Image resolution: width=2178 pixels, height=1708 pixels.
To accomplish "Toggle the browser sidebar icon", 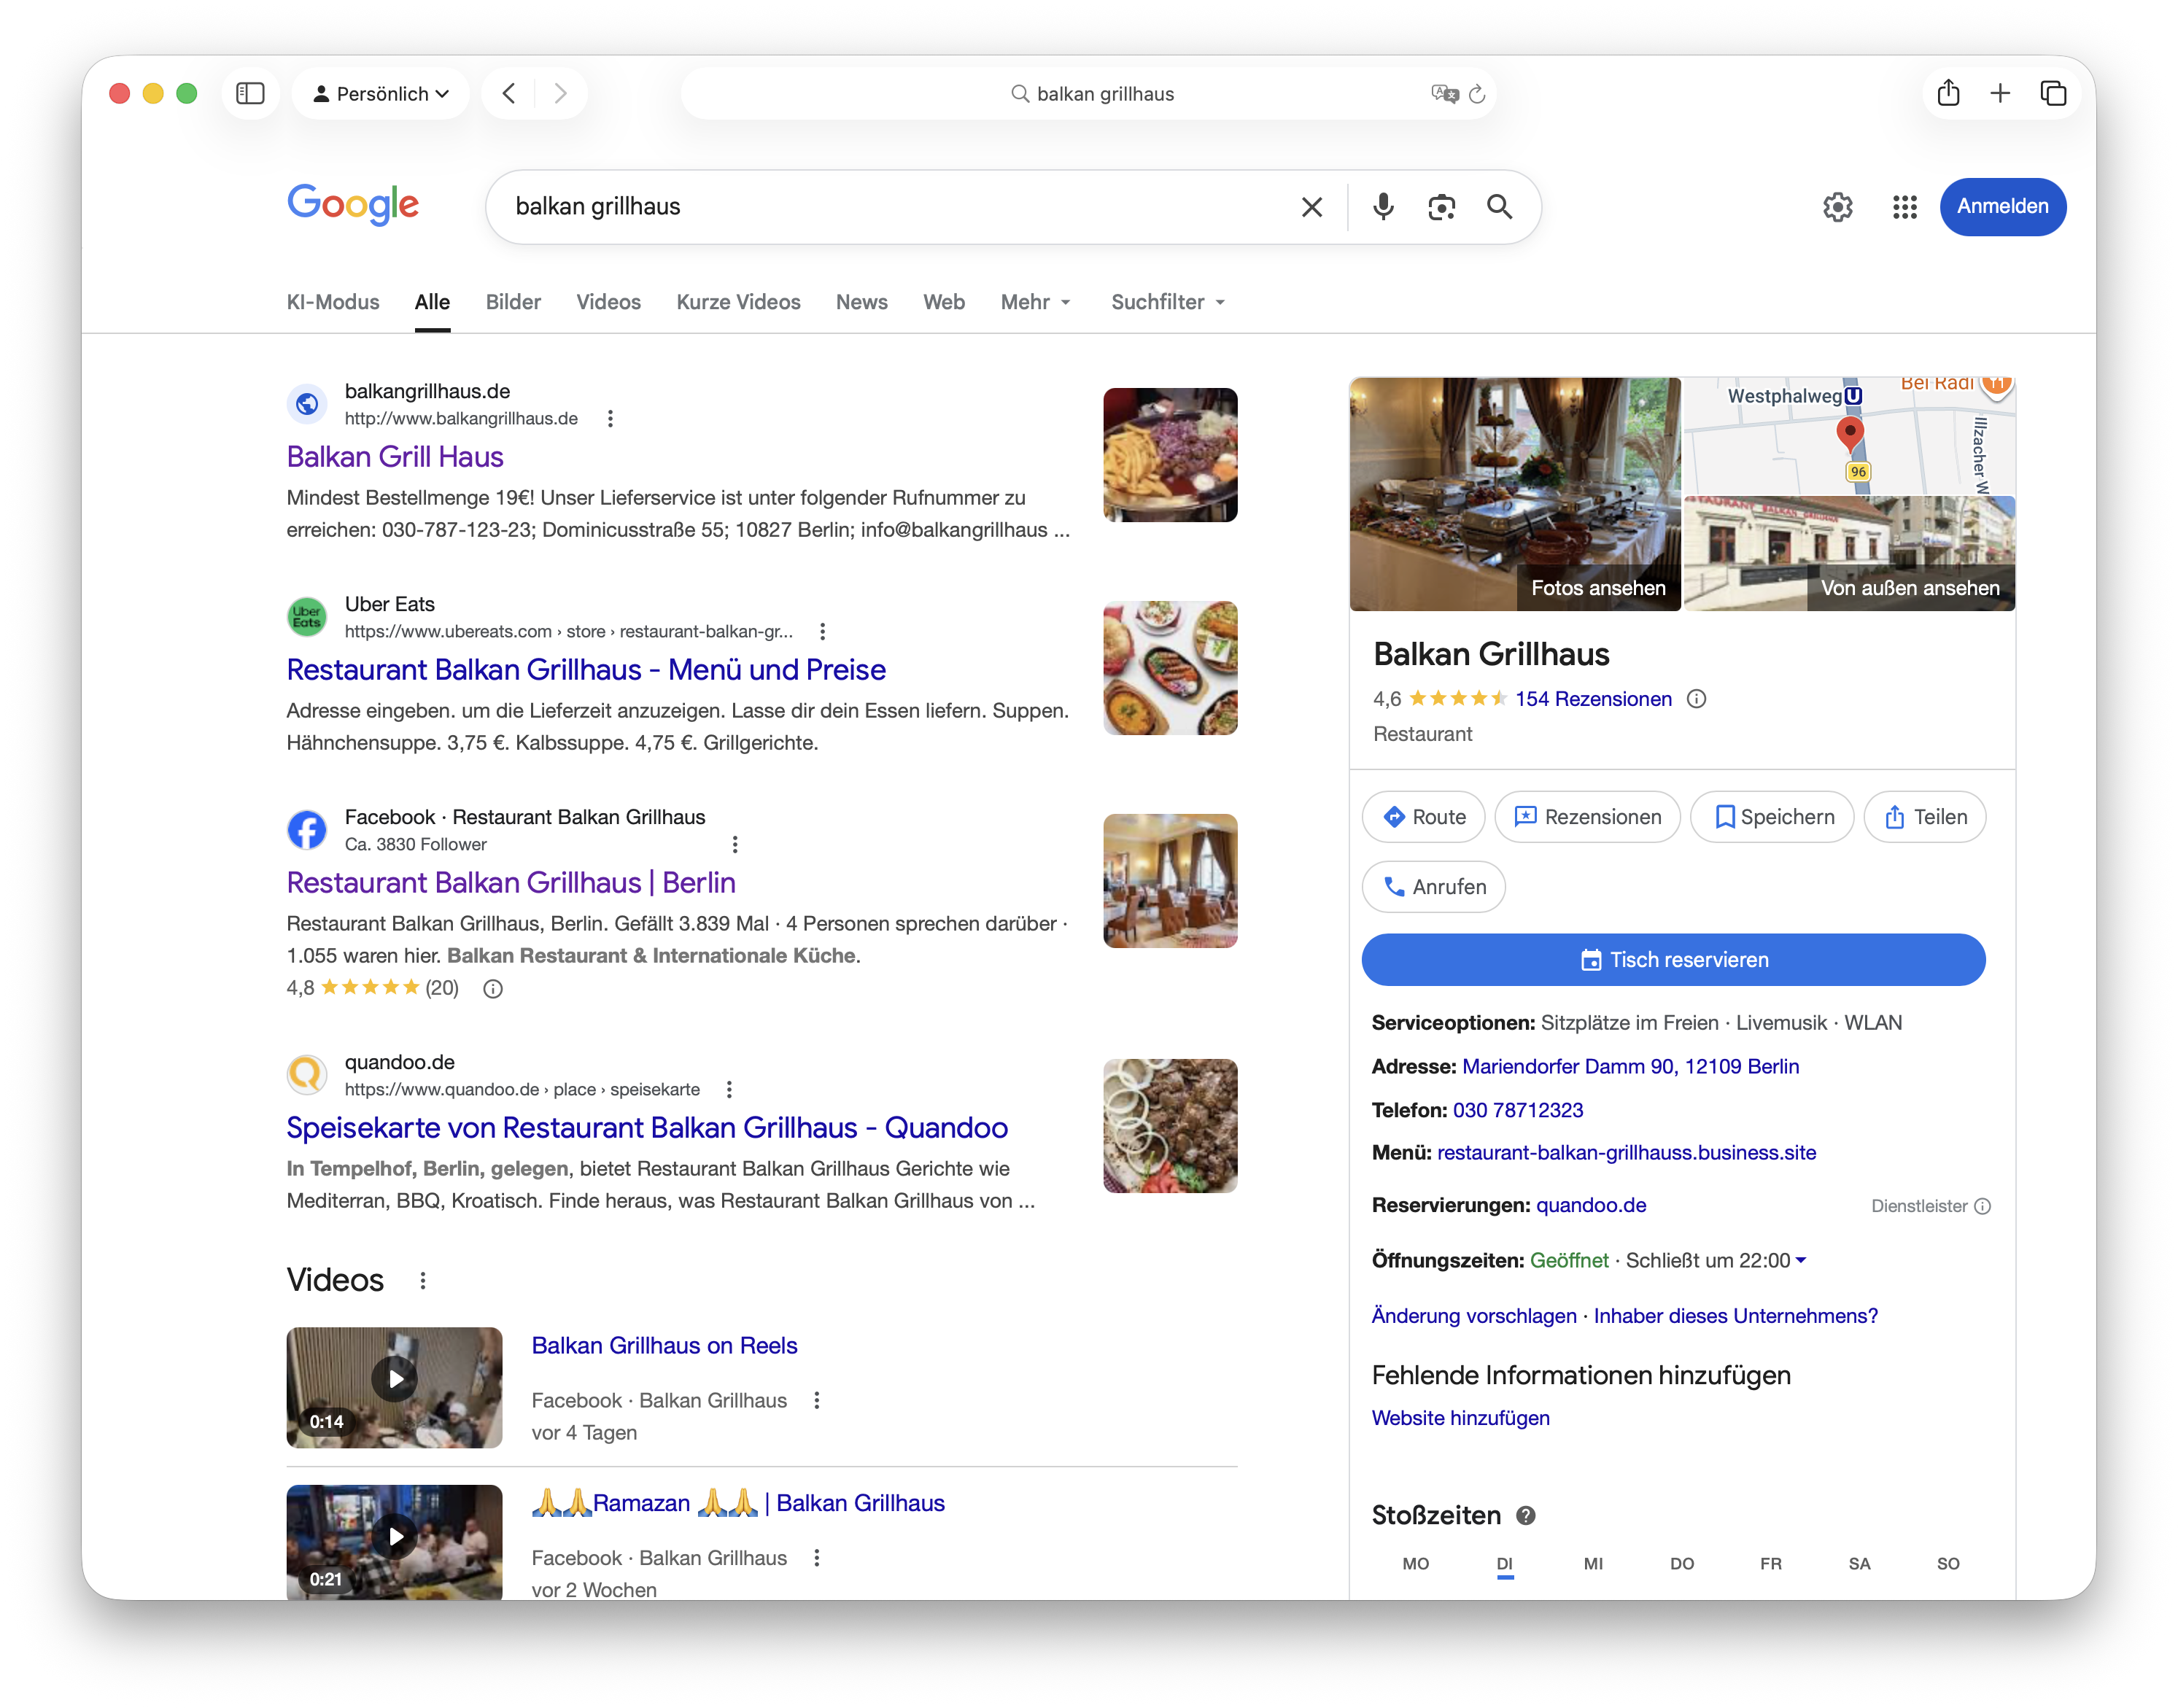I will (x=251, y=93).
